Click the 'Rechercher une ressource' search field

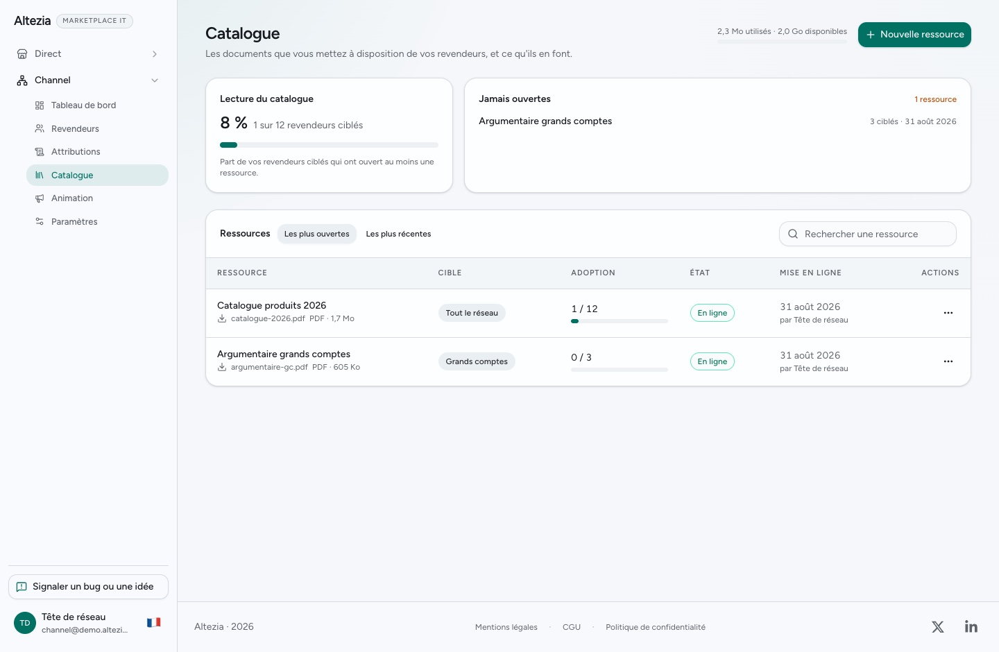[868, 234]
